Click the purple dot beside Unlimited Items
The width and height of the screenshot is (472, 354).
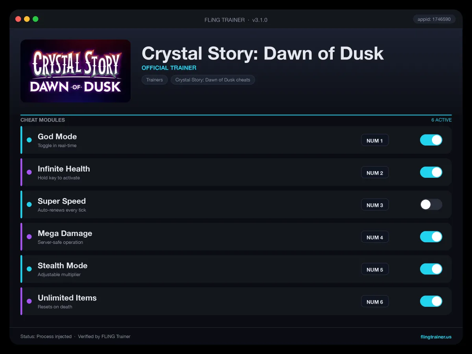tap(29, 301)
